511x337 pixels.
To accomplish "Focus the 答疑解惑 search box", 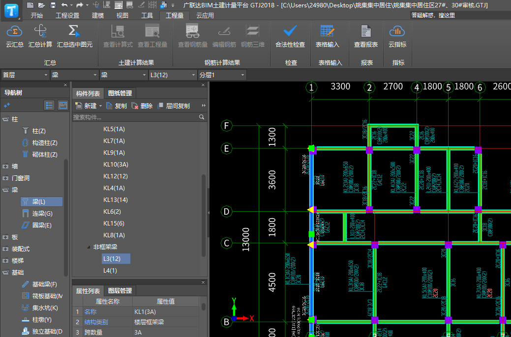I will pos(459,15).
